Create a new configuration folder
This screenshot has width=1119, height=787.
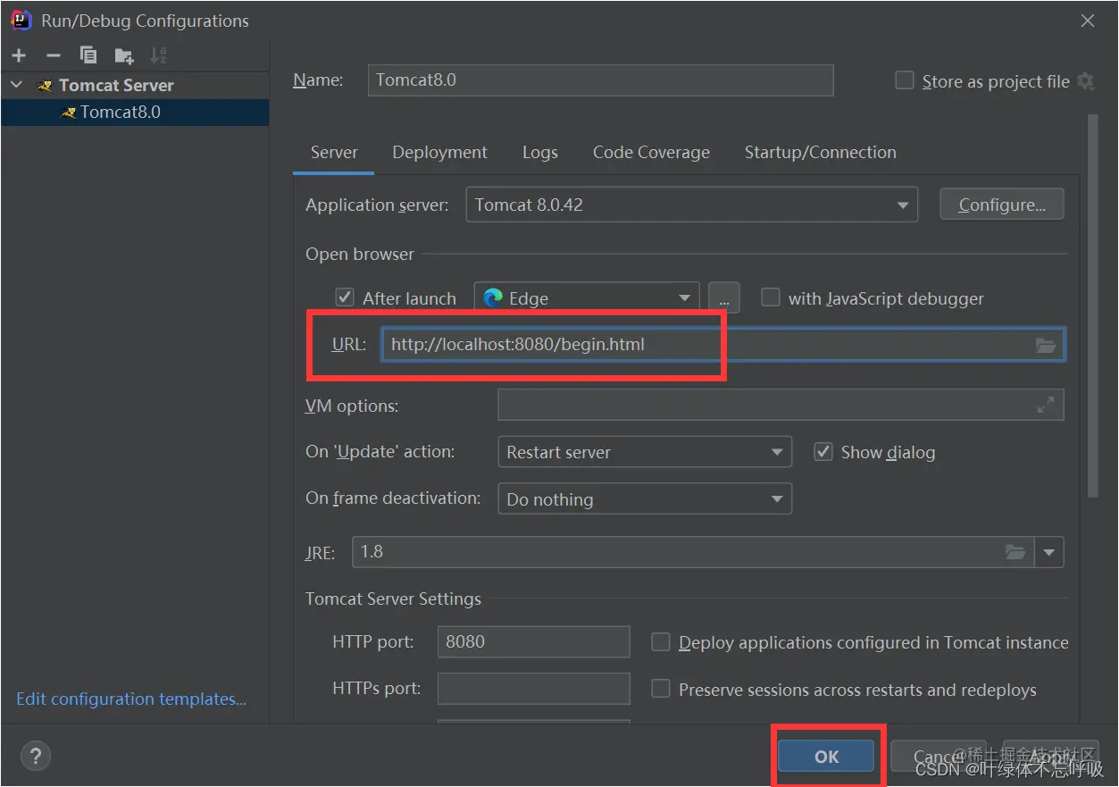[124, 55]
